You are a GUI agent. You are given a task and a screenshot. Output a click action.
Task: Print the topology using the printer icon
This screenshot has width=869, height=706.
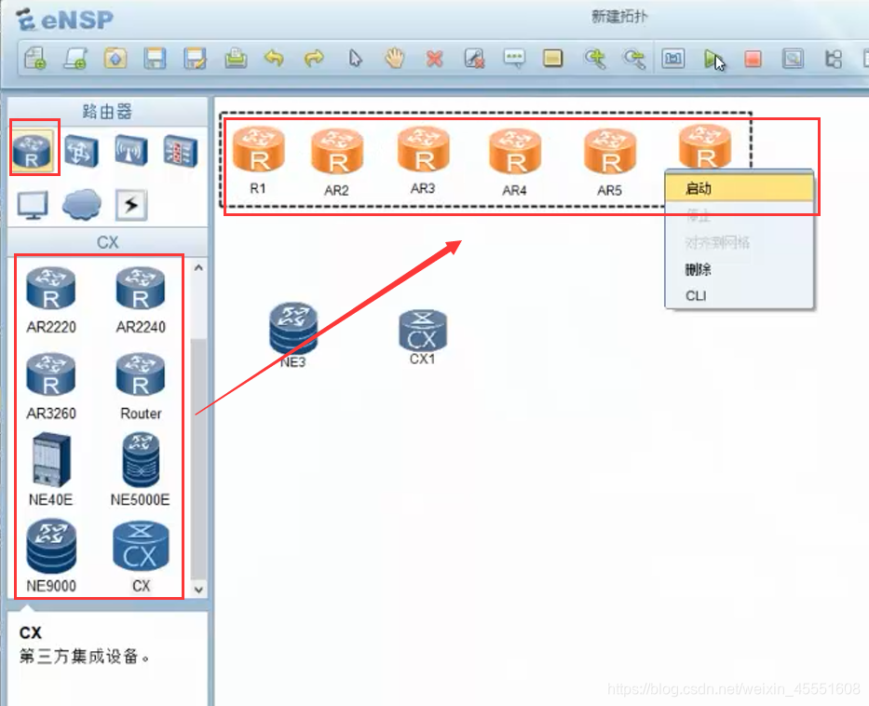pyautogui.click(x=236, y=58)
